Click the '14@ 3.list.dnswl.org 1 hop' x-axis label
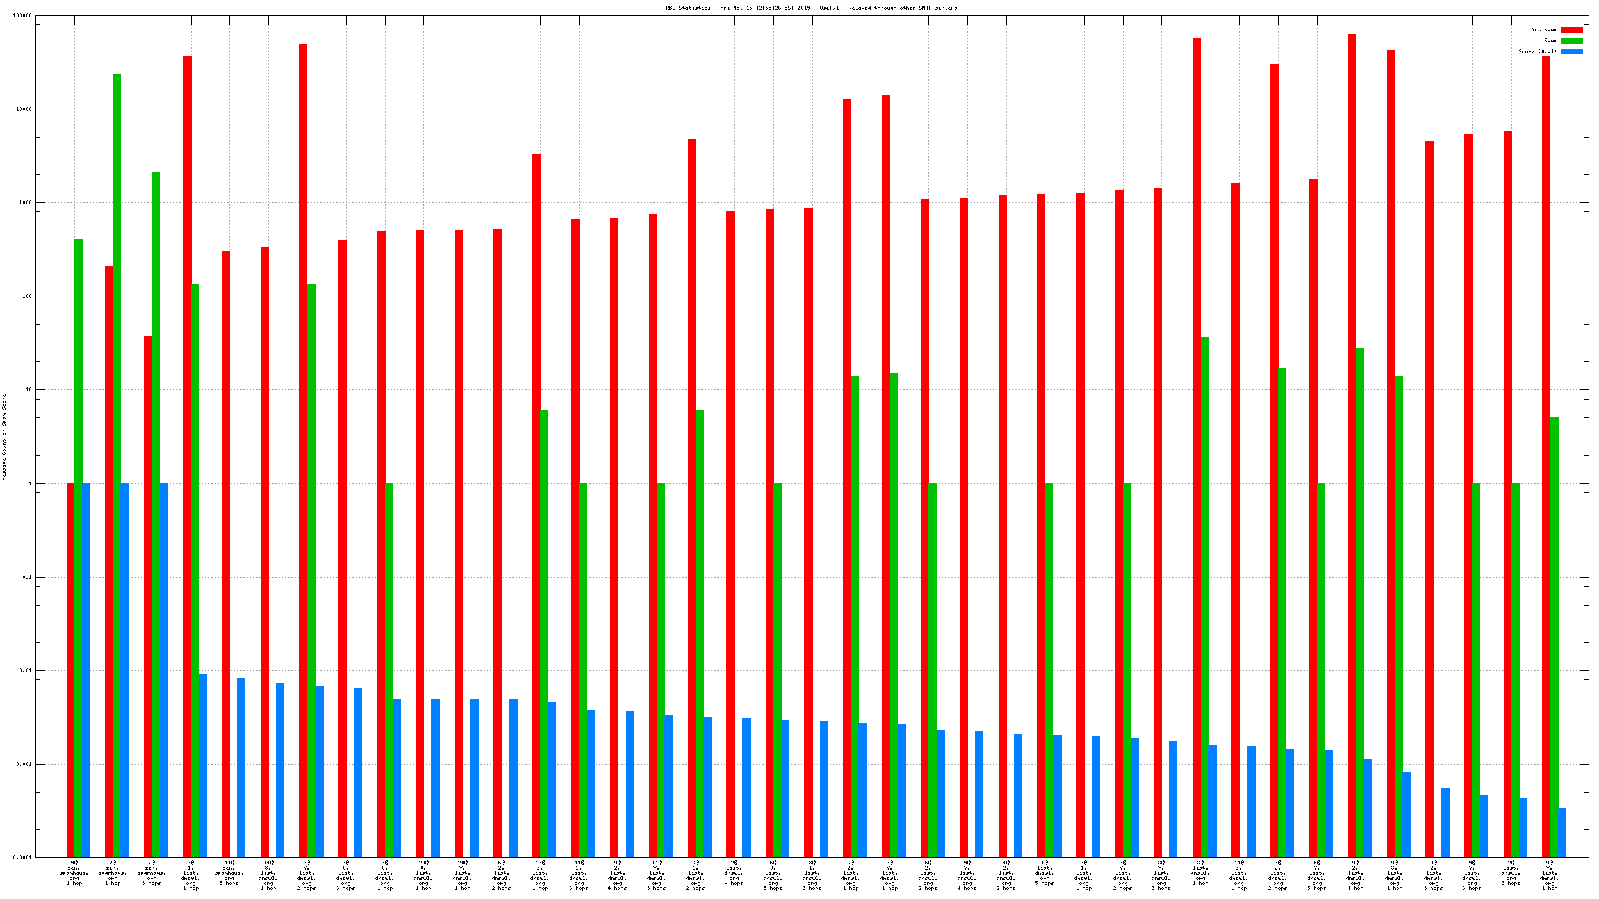The width and height of the screenshot is (1599, 899). tap(268, 875)
